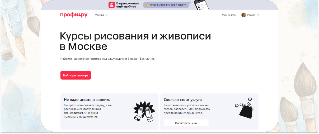Screen dimensions: 319x134
Task: Click the 'Найдите частного репетитора' subtitle text
Action: 107,59
